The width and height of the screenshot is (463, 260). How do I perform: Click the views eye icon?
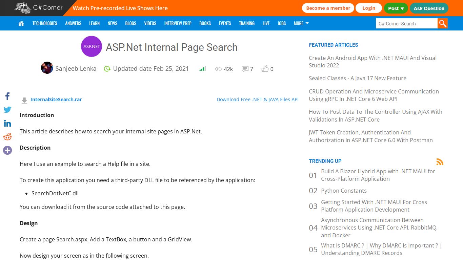pyautogui.click(x=218, y=69)
